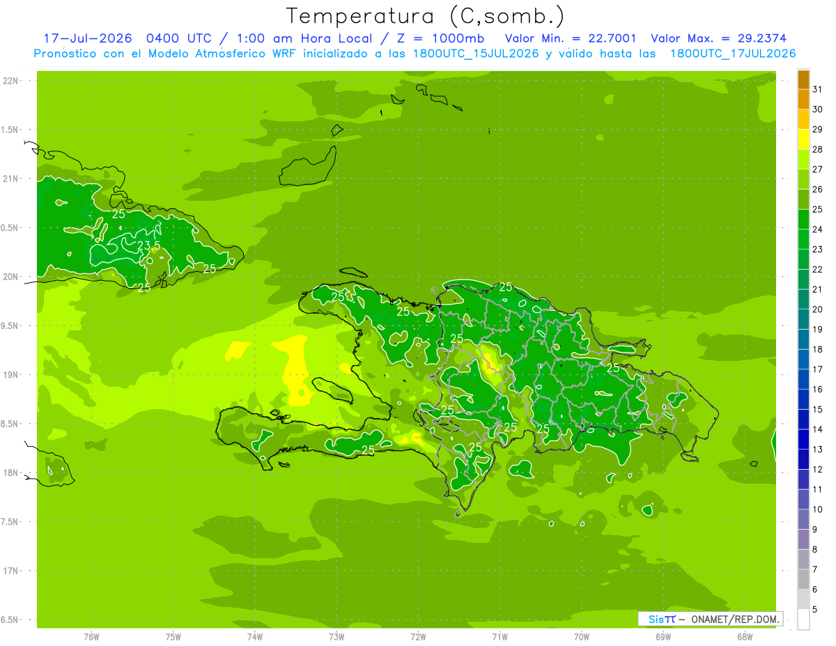
Task: Click the "74W" longitude axis label
Action: point(254,636)
